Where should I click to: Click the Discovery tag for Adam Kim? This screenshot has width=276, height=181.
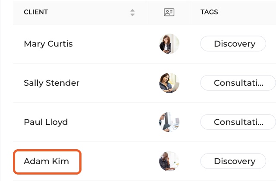[233, 161]
